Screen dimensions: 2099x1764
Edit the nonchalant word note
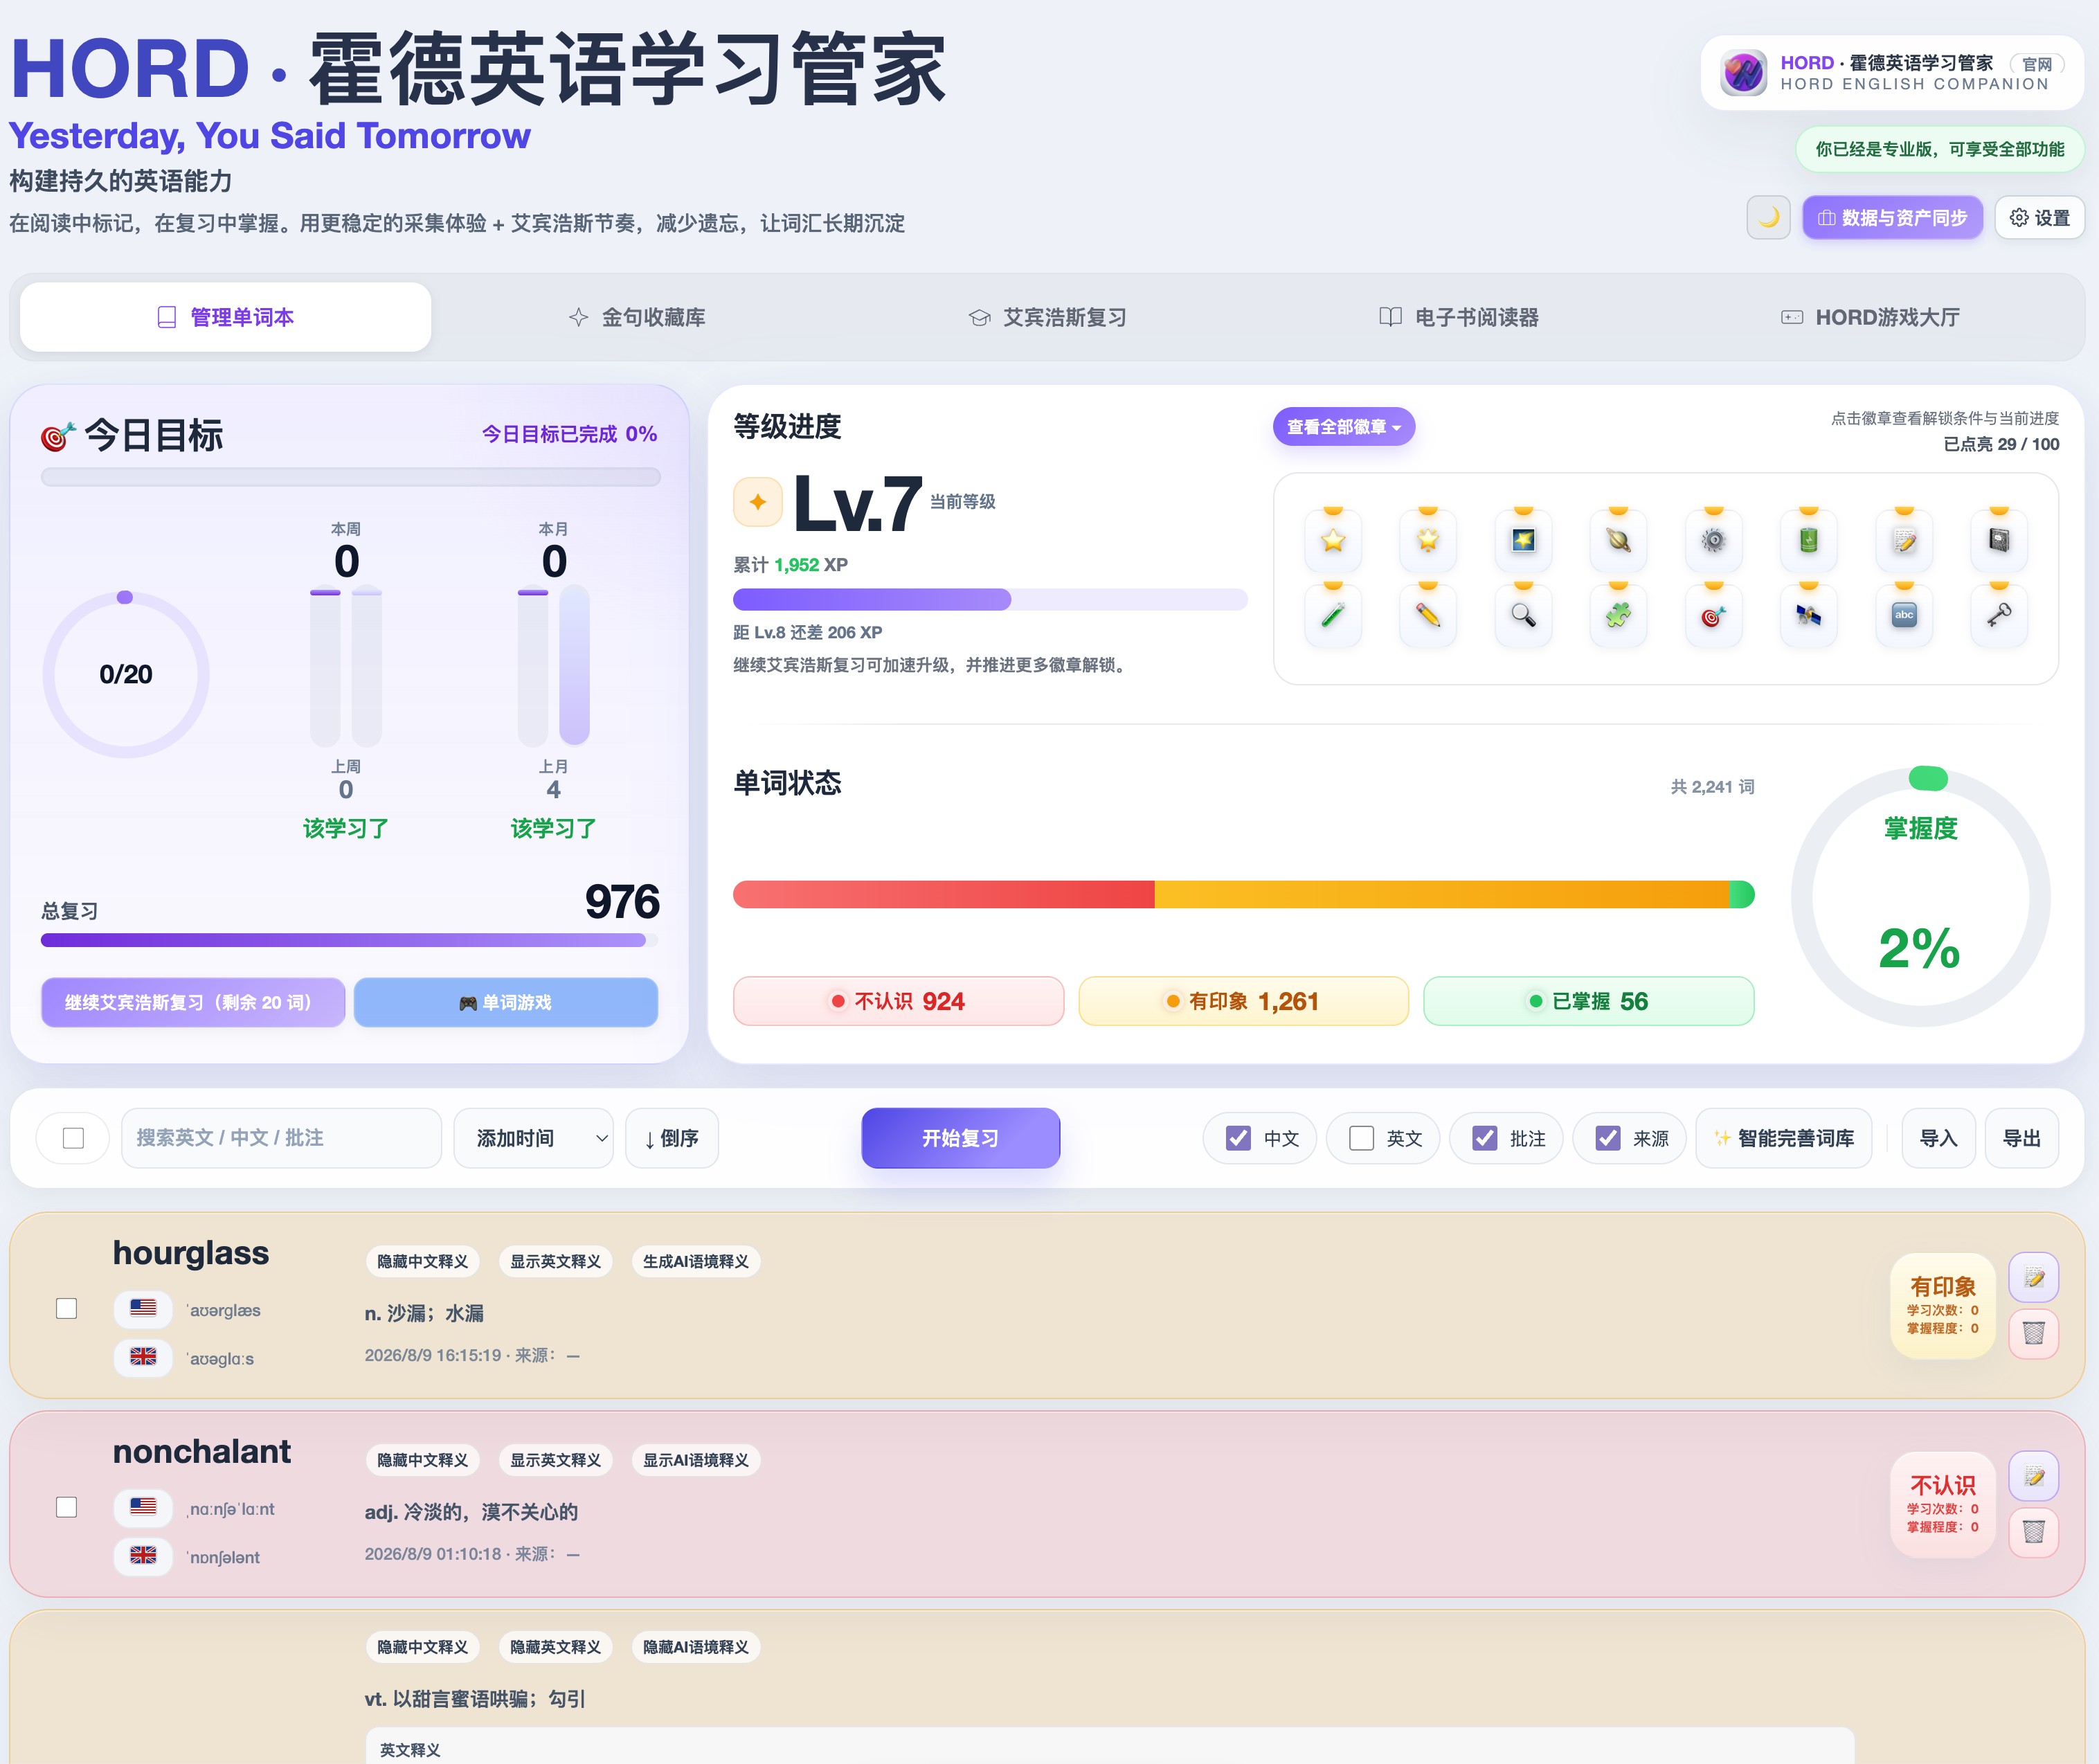tap(2034, 1476)
